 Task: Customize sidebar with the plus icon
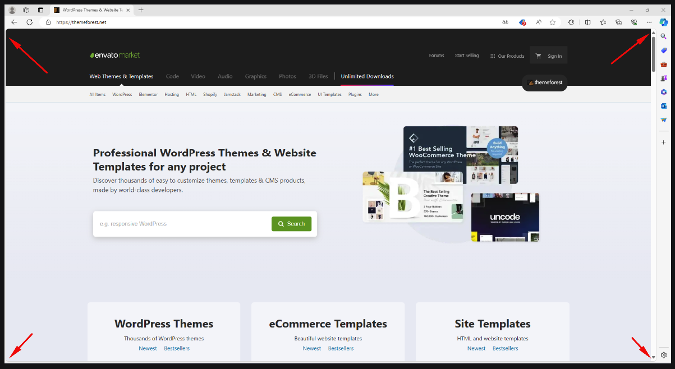[x=664, y=142]
